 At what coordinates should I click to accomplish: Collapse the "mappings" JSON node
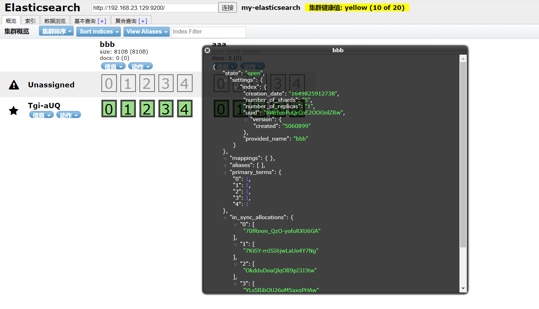click(225, 159)
